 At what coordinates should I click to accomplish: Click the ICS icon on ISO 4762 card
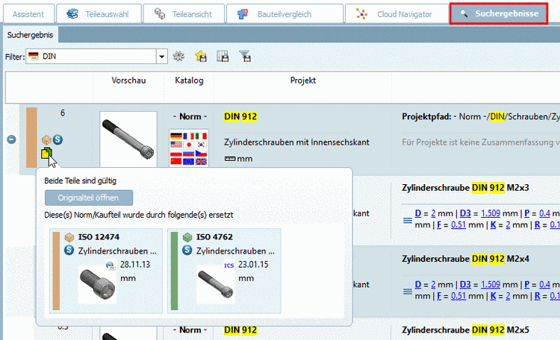tap(229, 265)
